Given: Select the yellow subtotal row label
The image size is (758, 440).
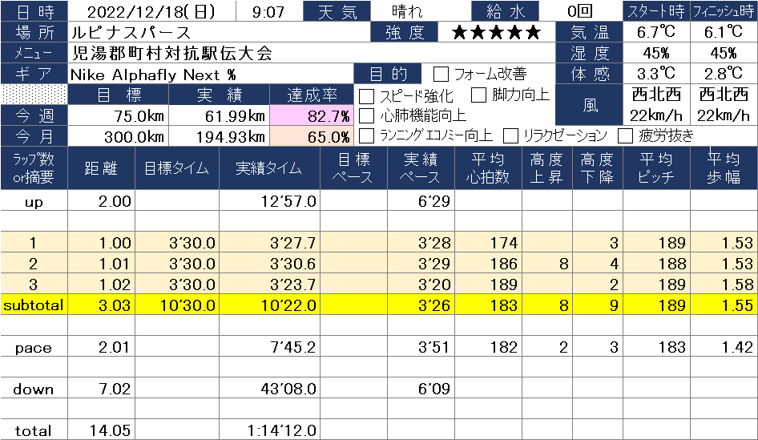Looking at the screenshot, I should [34, 305].
